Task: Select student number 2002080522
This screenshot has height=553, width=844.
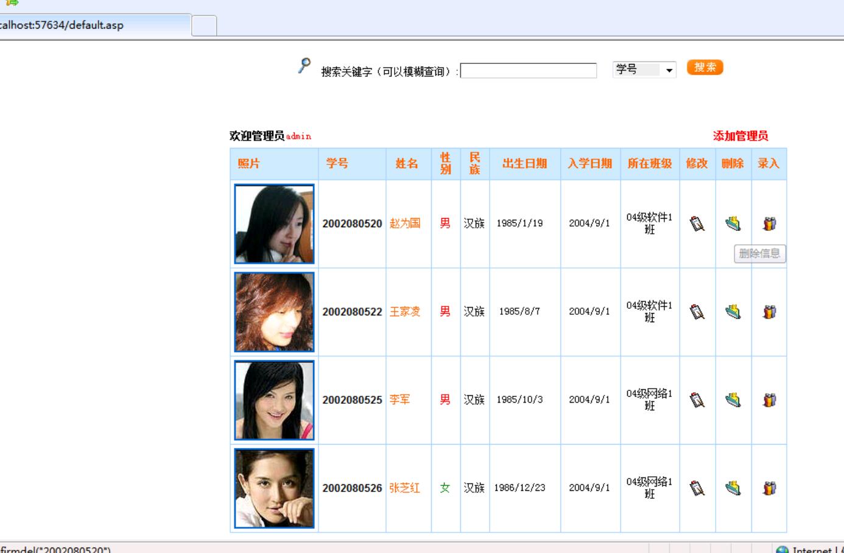Action: tap(352, 312)
